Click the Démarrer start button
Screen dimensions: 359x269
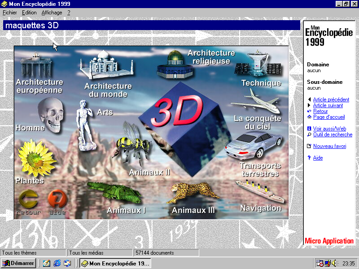click(x=18, y=263)
